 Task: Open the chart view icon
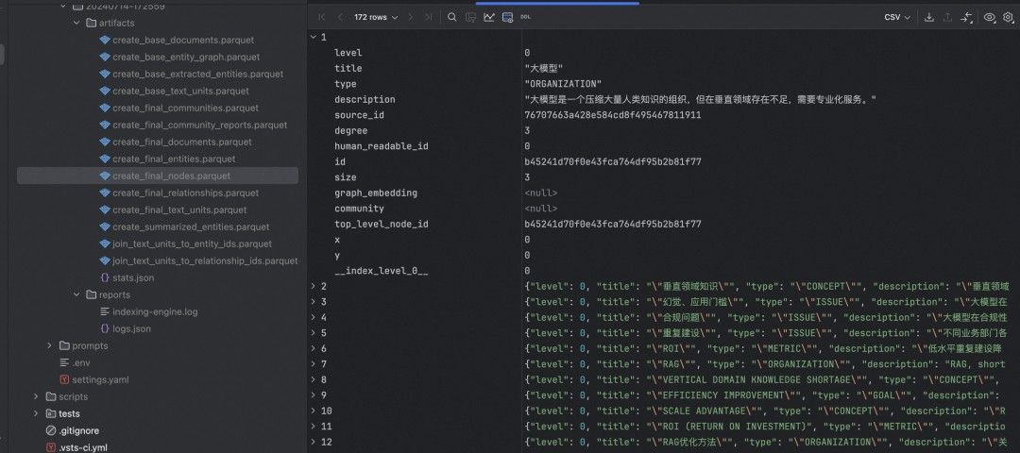[x=488, y=18]
